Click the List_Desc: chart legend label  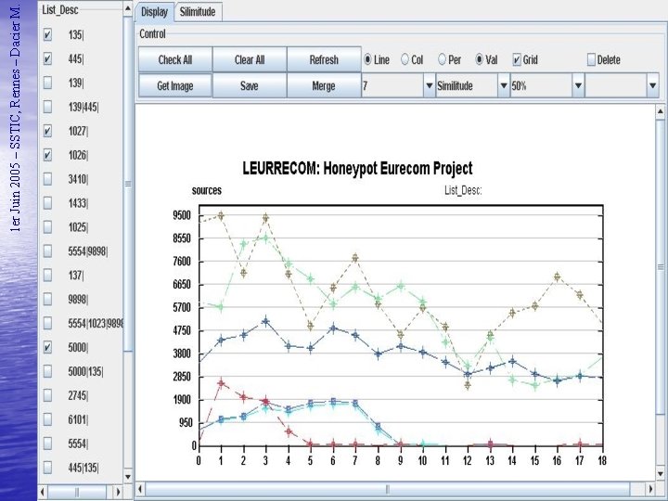coord(463,190)
